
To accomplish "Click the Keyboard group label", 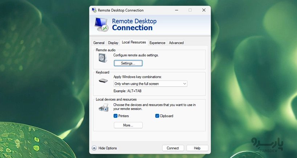I will point(102,72).
